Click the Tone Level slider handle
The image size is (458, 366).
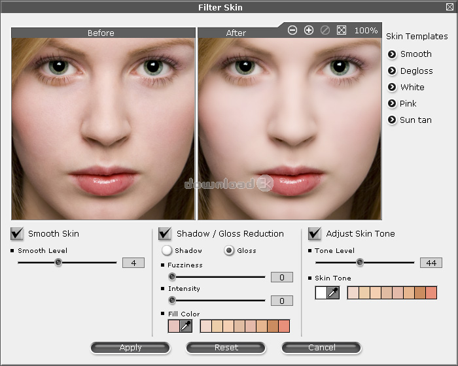[359, 262]
